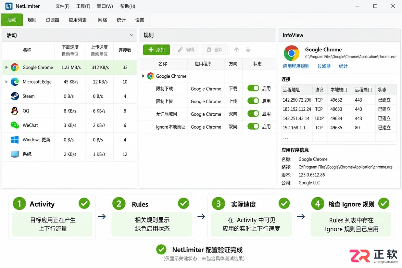
Task: Click the 删除 rule button
Action: 215,50
